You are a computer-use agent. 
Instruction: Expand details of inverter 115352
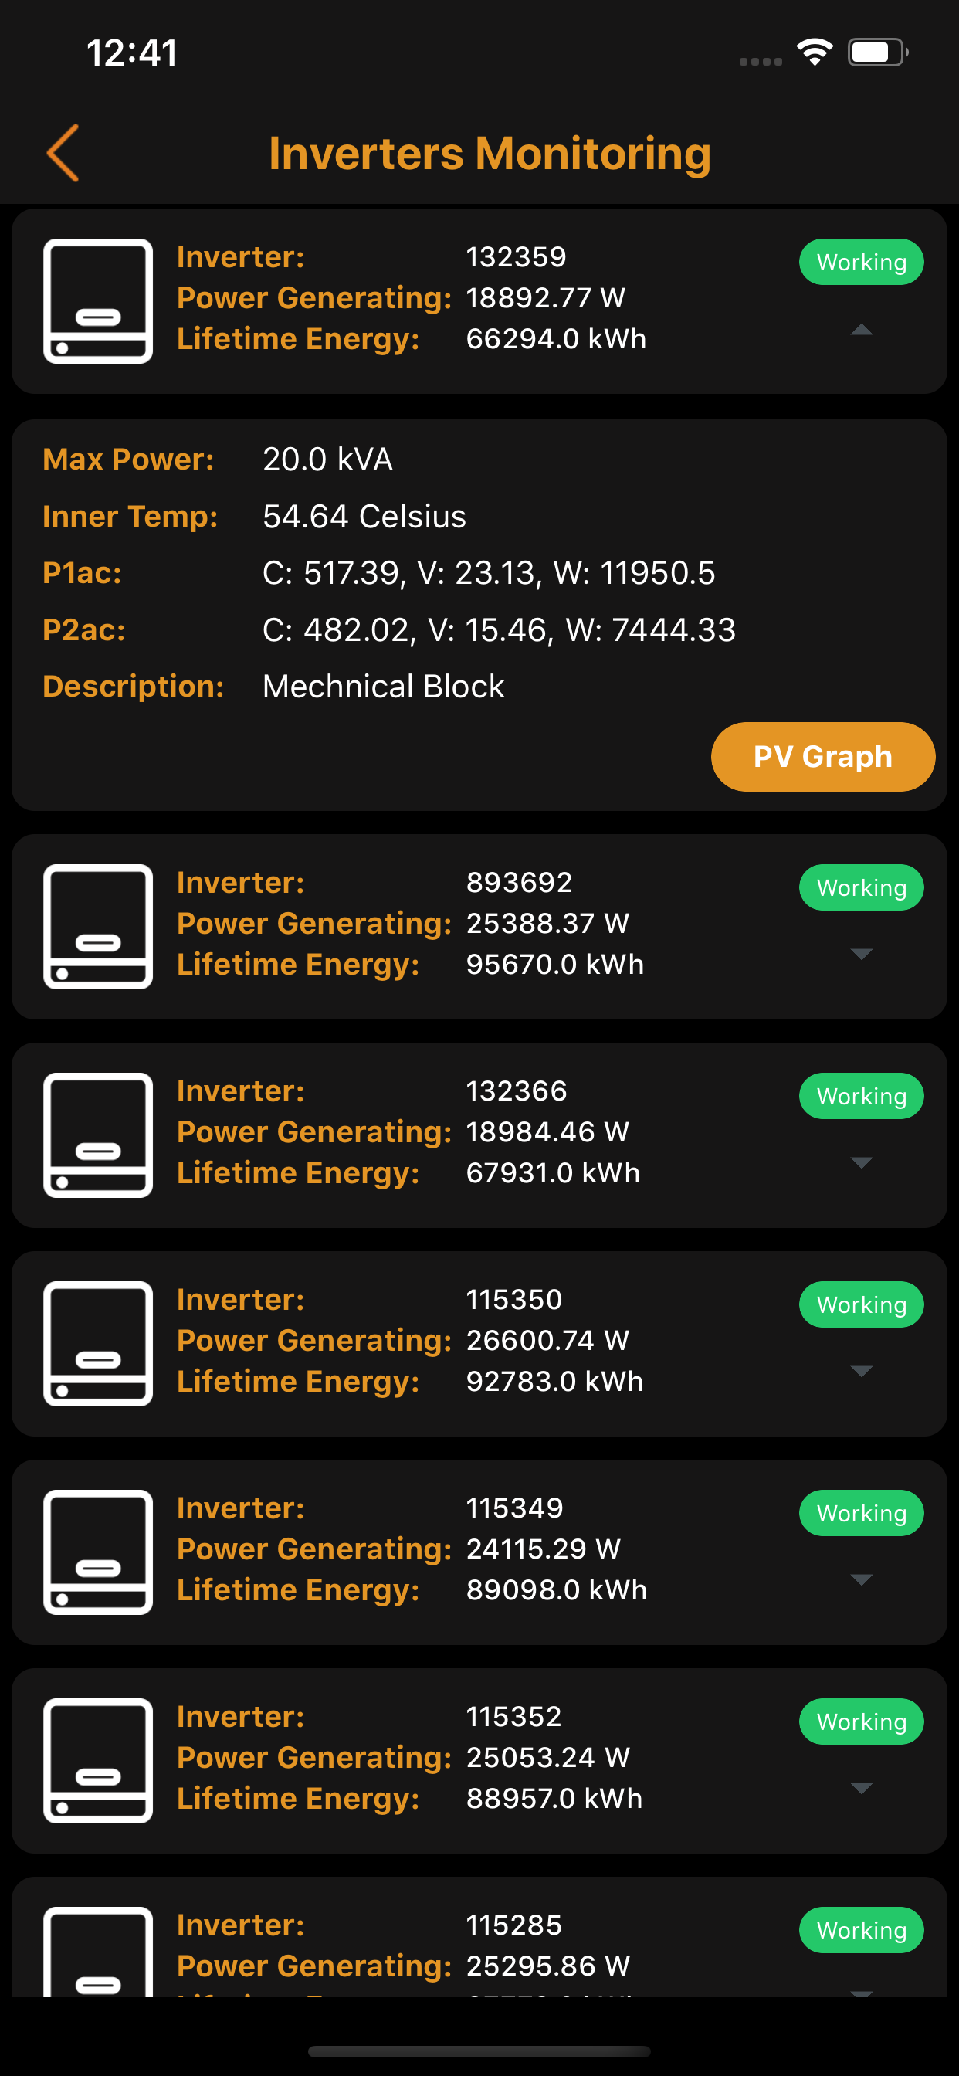[862, 1788]
